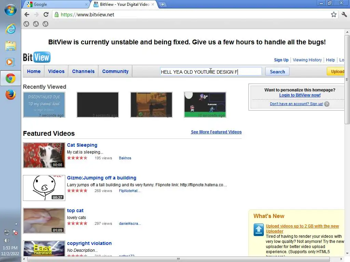Reload the BitView page
The height and width of the screenshot is (262, 350).
pyautogui.click(x=46, y=14)
